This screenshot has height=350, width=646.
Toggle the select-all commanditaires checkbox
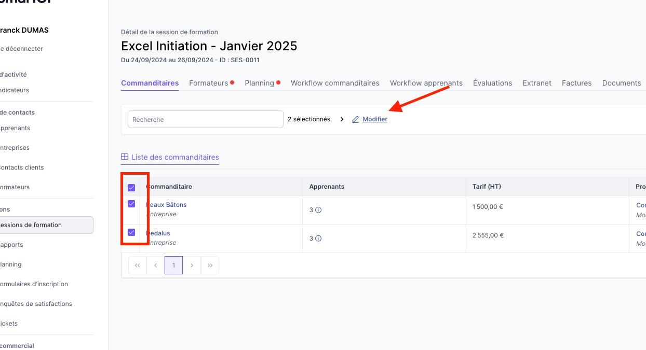[x=131, y=188]
